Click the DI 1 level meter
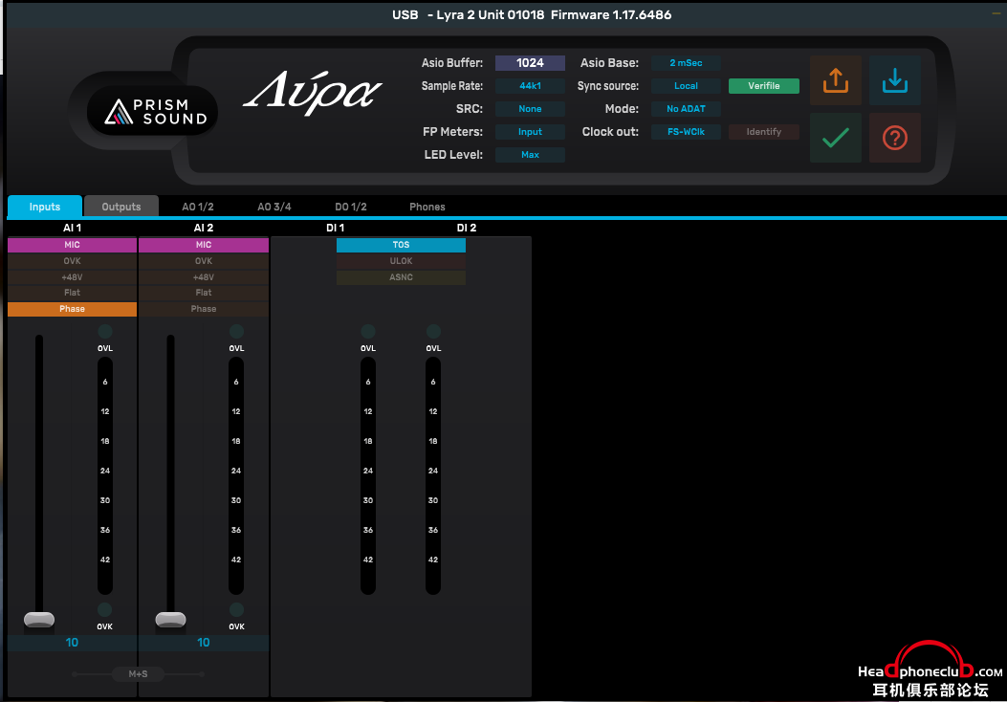 click(x=368, y=476)
